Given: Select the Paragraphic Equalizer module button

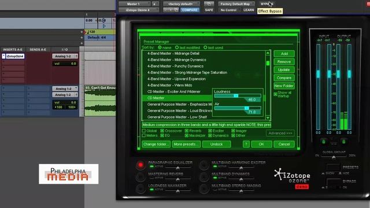Looking at the screenshot, I should click(x=140, y=165).
